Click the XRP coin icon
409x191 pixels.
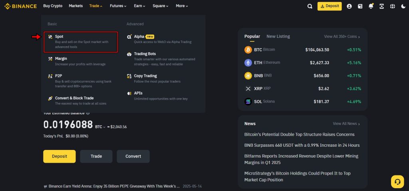pyautogui.click(x=248, y=89)
